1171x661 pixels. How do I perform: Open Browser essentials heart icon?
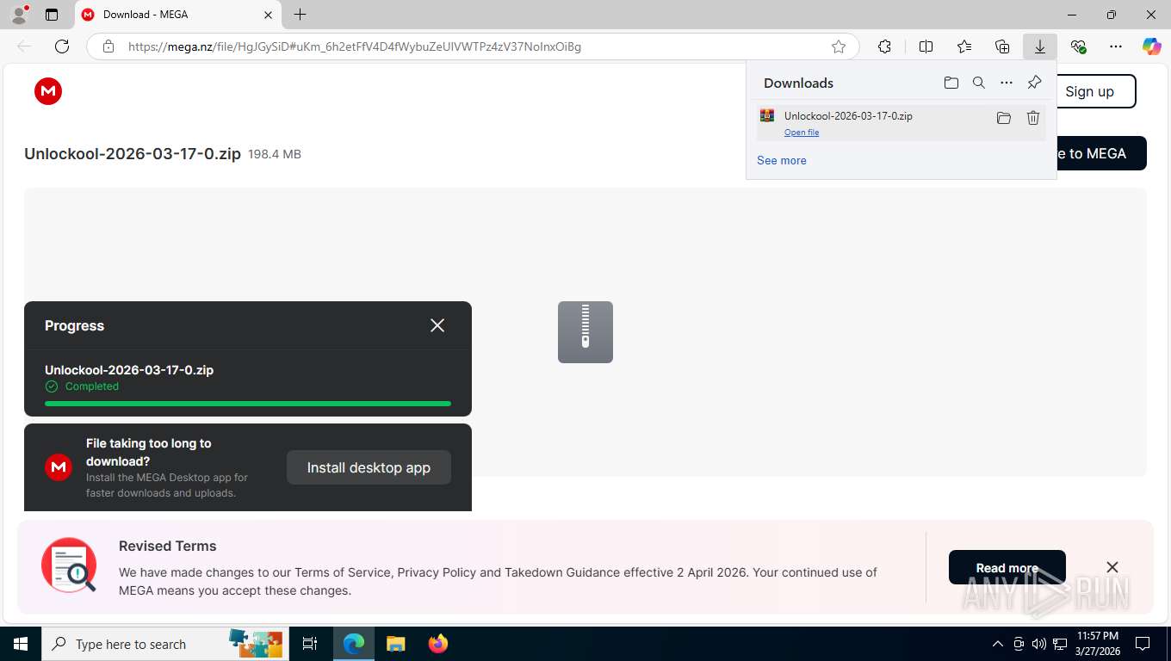coord(1078,46)
